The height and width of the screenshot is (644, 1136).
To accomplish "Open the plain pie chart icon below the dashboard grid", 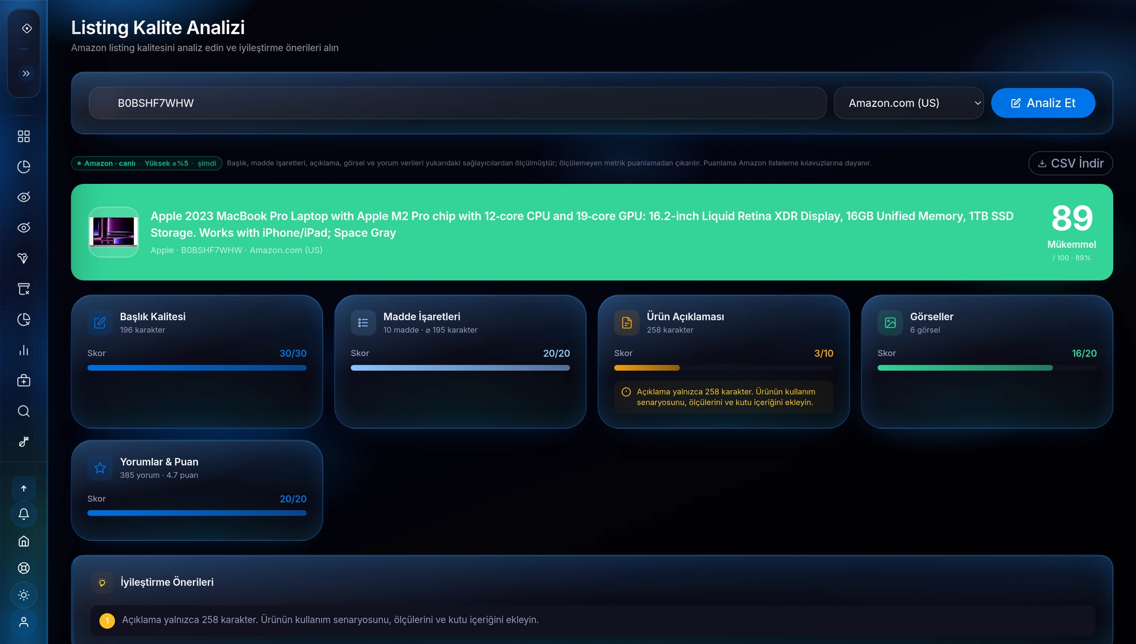I will coord(24,167).
